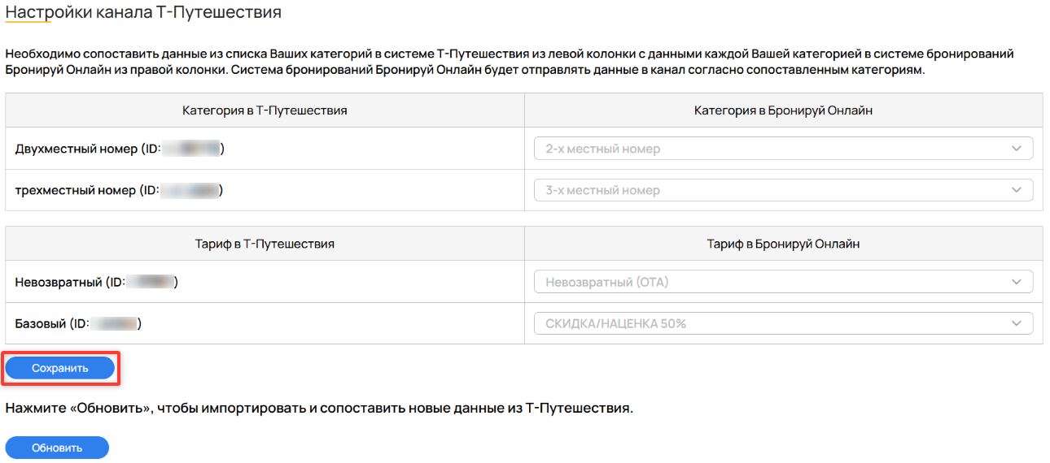Viewport: 1050px width, 463px height.
Task: Click the "трехместный номер" category label
Action: coord(76,190)
